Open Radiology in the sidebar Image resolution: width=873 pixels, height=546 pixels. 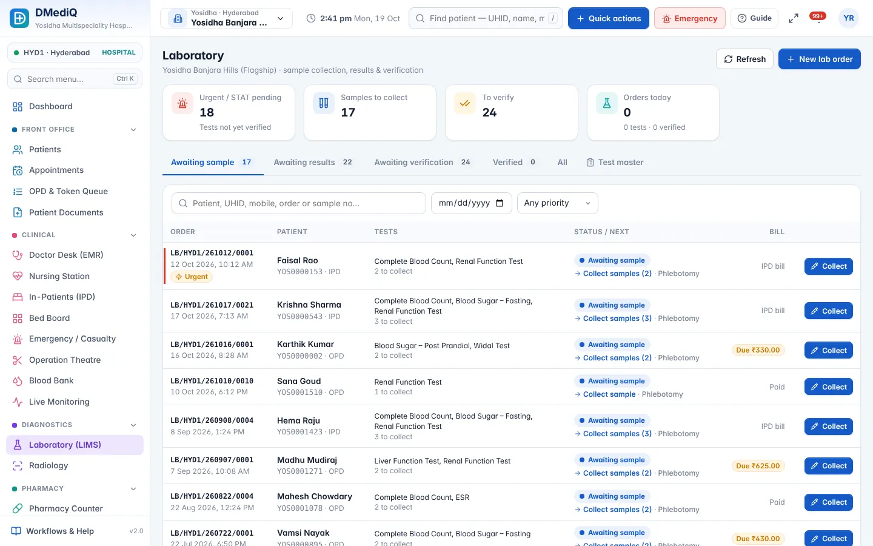pos(75,465)
